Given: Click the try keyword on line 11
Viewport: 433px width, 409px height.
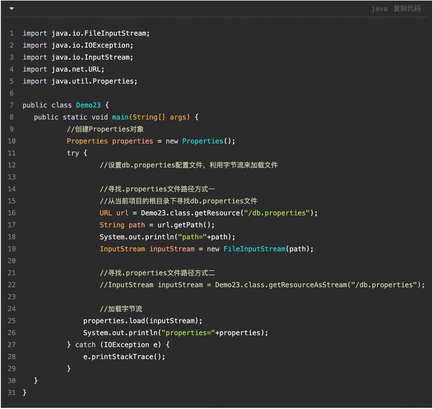Looking at the screenshot, I should [73, 153].
